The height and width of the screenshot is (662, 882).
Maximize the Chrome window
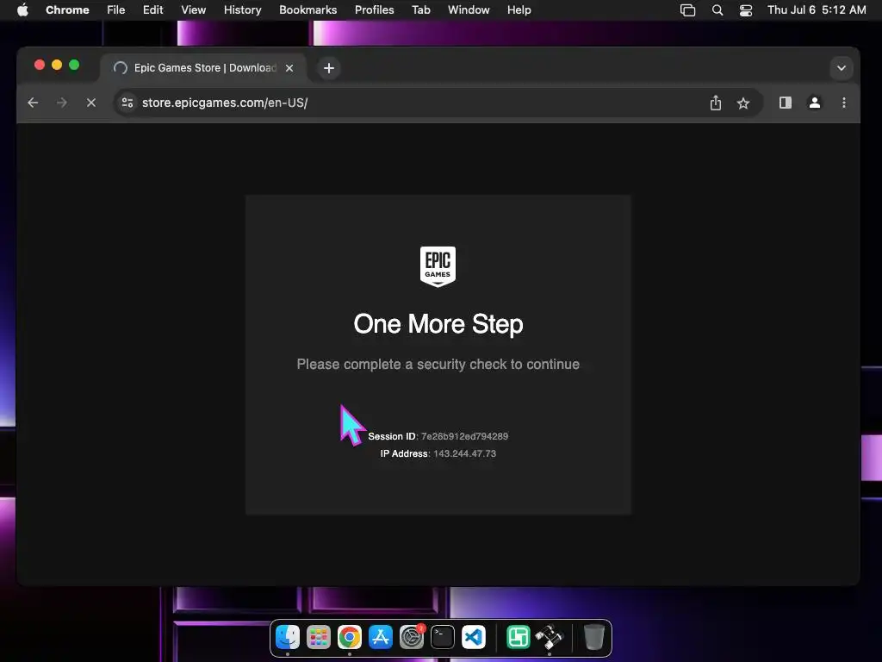click(74, 65)
